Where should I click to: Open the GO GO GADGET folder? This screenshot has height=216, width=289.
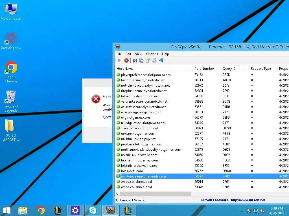[11, 130]
